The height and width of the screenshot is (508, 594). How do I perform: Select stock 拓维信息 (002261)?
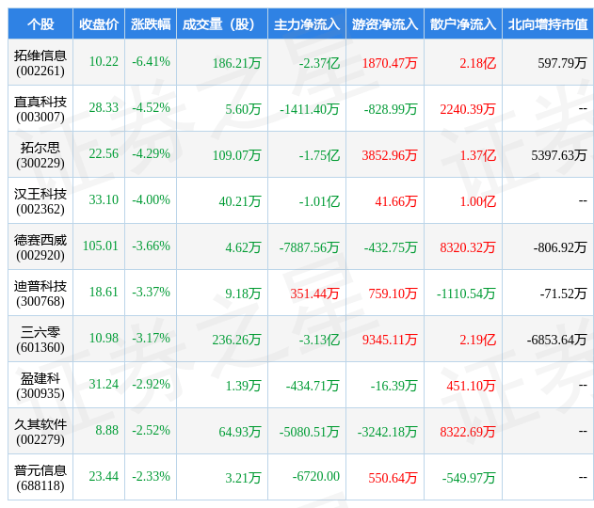[x=40, y=63]
